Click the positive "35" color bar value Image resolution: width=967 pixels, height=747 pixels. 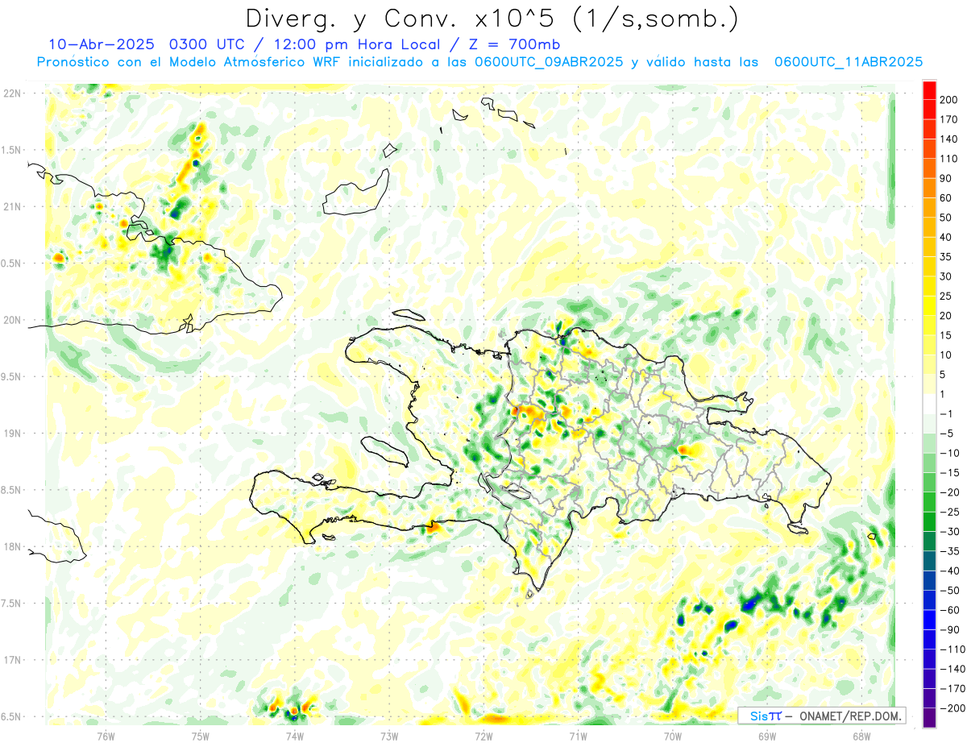(946, 257)
